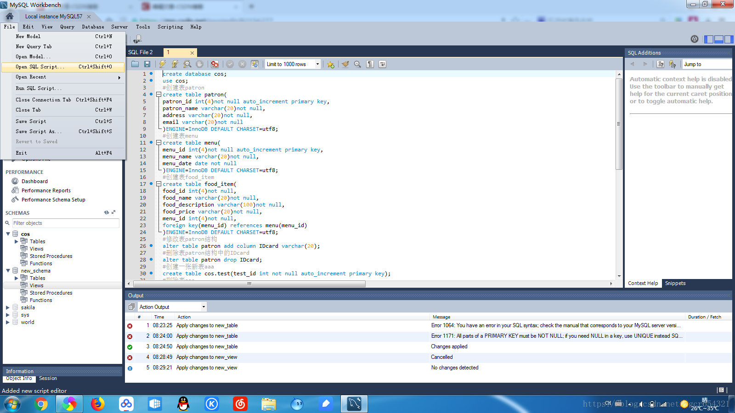Select Exit from the File menu
735x413 pixels.
(x=63, y=153)
